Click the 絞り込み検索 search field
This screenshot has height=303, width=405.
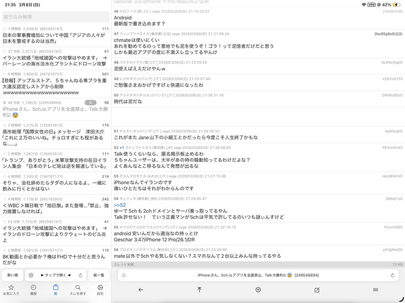coord(55,17)
